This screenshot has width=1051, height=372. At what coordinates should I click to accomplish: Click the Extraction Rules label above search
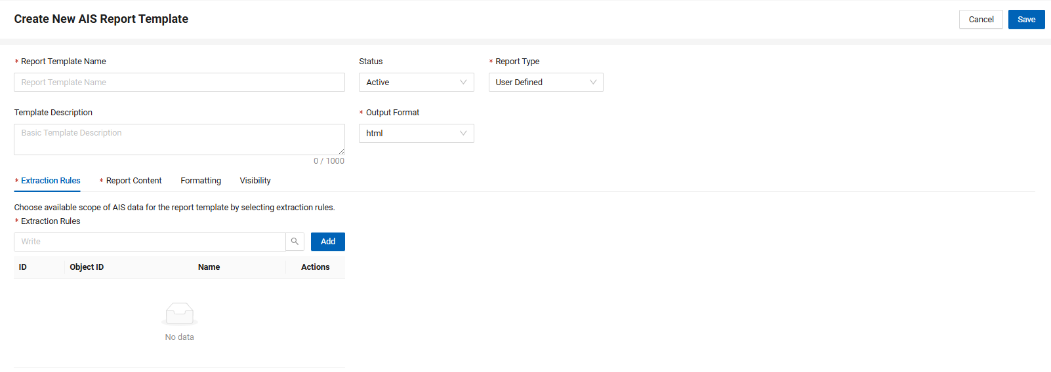[x=51, y=221]
